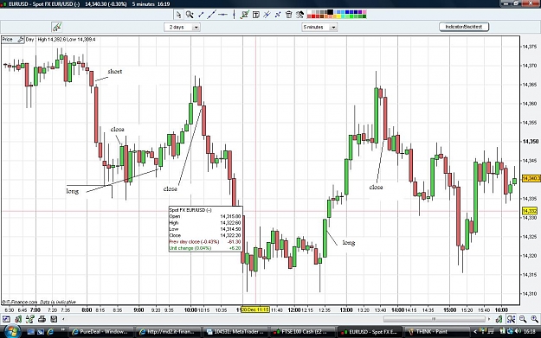Image resolution: width=541 pixels, height=338 pixels.
Task: Click the Price panel label
Action: pos(7,40)
